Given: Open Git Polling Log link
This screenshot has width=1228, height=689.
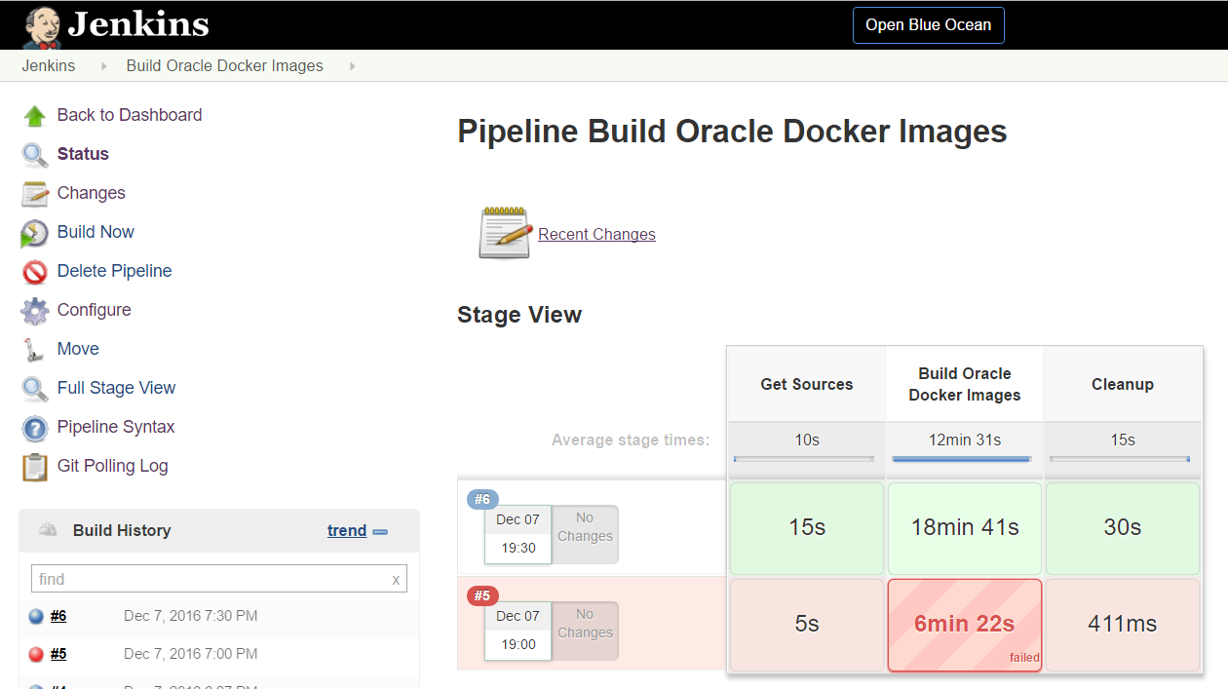Looking at the screenshot, I should [x=112, y=466].
